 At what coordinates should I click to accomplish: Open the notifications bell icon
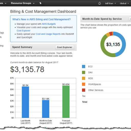pos(100,3)
